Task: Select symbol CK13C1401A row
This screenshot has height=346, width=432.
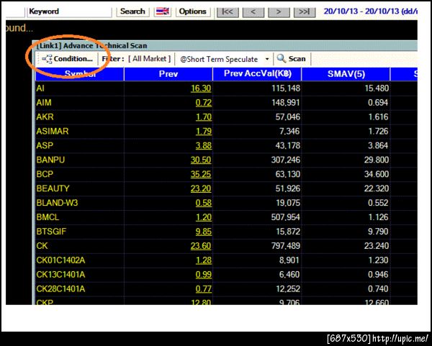Action: [x=60, y=275]
